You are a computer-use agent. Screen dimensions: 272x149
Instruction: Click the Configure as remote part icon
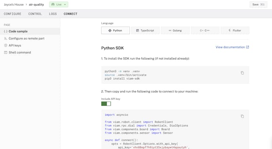click(x=6, y=39)
